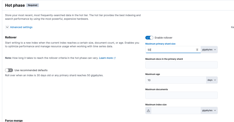Screen dimensions: 234x122
Task: Open the Maximum index size gigabytes dropdown
Action: pyautogui.click(x=209, y=111)
